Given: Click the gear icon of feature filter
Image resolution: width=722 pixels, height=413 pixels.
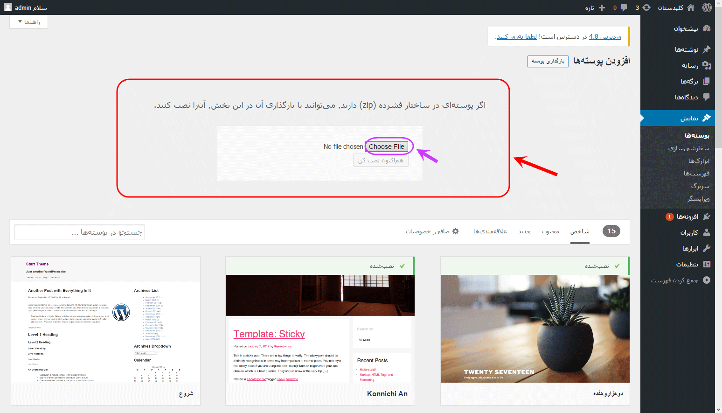Looking at the screenshot, I should pos(456,231).
